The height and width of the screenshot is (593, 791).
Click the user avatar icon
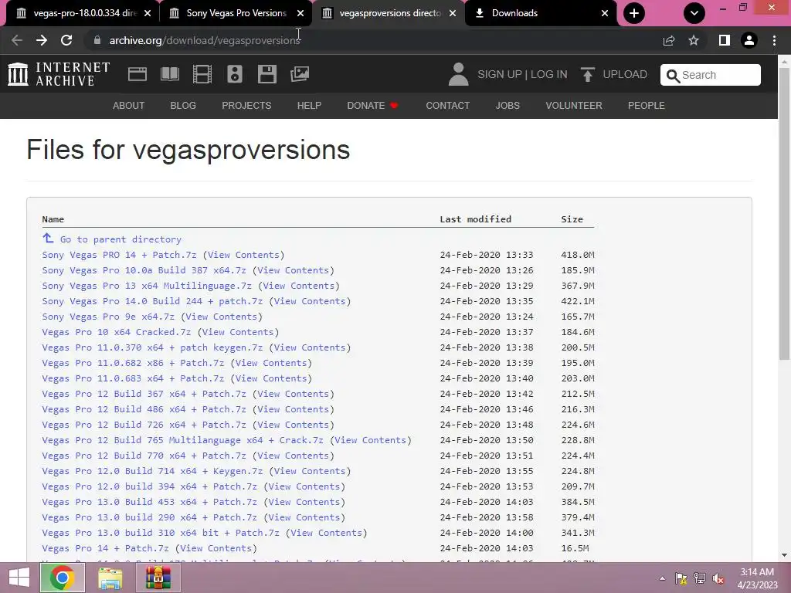pos(458,74)
